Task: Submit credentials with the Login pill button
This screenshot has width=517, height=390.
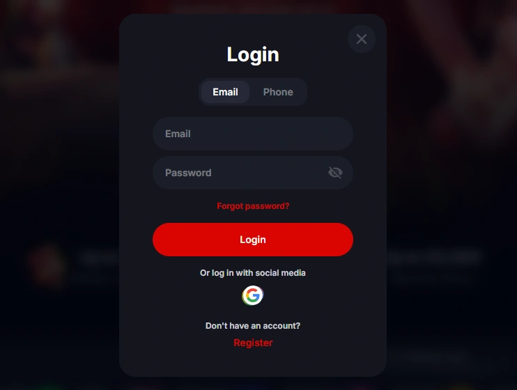Action: point(253,240)
